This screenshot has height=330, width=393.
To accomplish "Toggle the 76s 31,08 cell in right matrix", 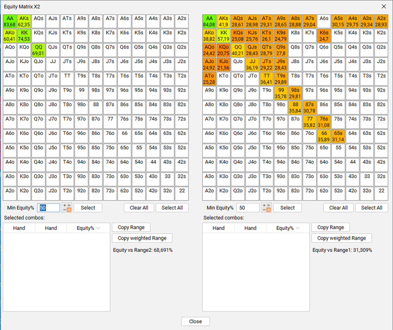I will pyautogui.click(x=324, y=121).
